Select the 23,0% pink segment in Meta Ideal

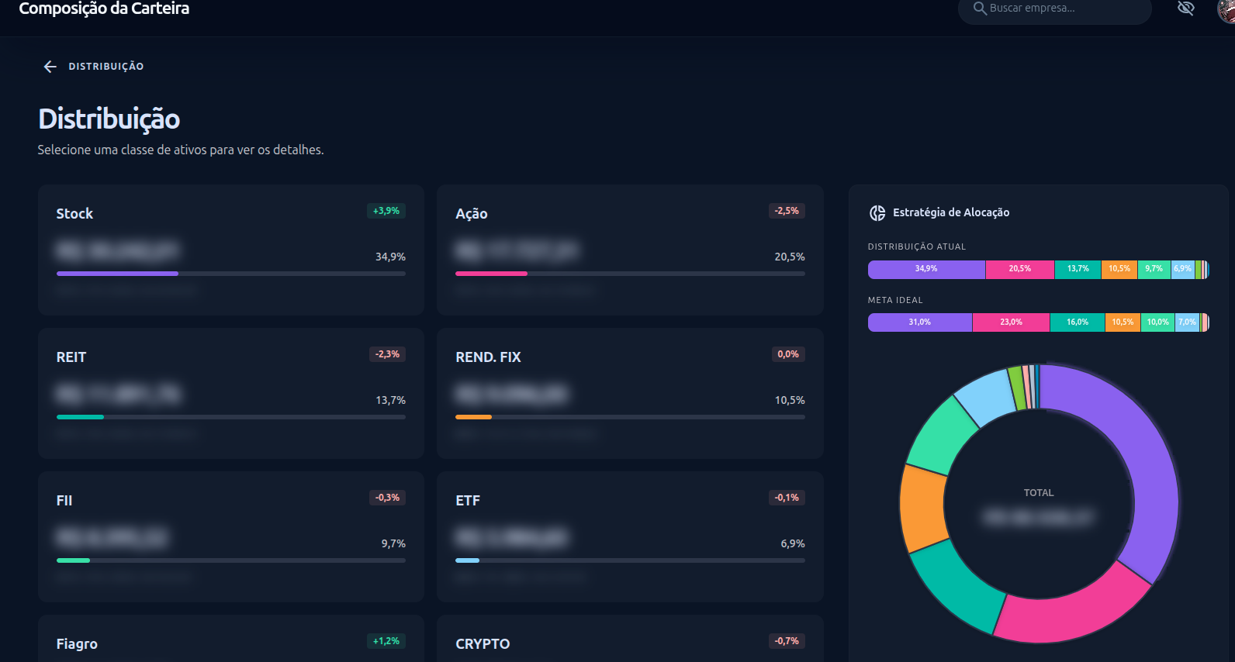click(1011, 322)
